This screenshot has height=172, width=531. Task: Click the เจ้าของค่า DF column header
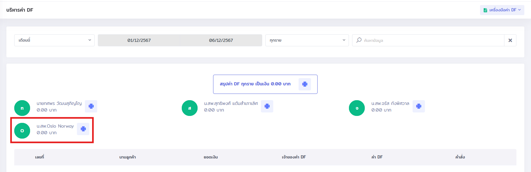point(294,157)
